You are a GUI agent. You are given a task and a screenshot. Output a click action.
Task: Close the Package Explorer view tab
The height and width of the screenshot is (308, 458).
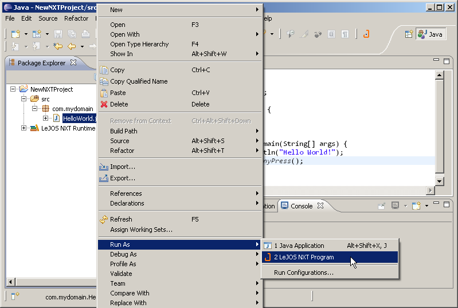click(x=73, y=62)
